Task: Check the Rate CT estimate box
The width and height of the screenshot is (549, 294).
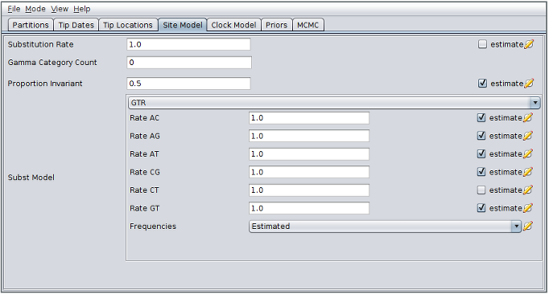Action: pyautogui.click(x=481, y=190)
